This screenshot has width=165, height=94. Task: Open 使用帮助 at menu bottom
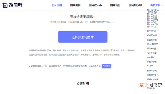point(151,88)
